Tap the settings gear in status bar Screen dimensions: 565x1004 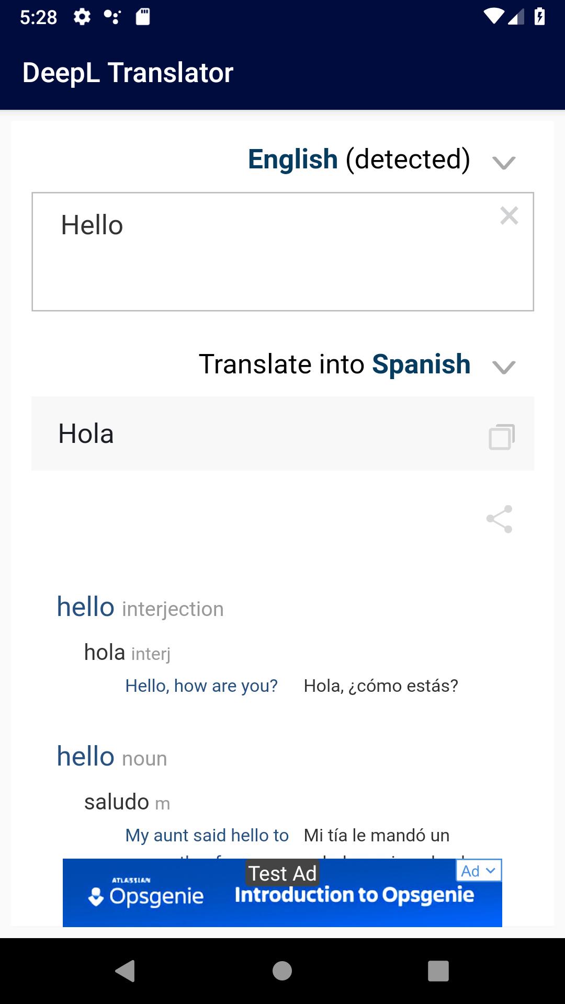coord(82,17)
